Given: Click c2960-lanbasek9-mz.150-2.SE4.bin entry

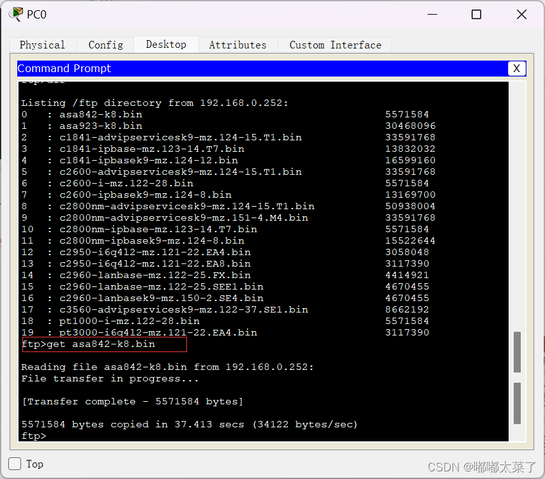Looking at the screenshot, I should [x=161, y=298].
